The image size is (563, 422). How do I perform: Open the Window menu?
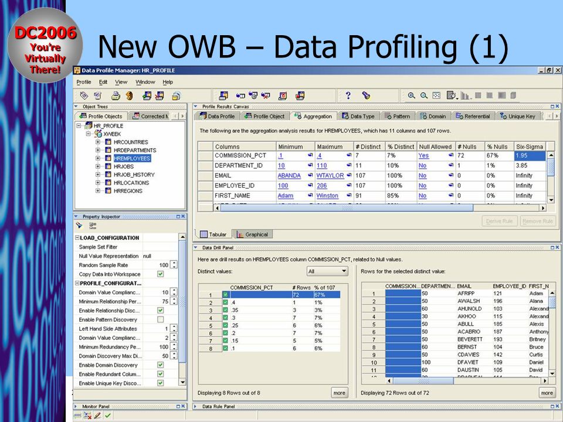click(145, 82)
